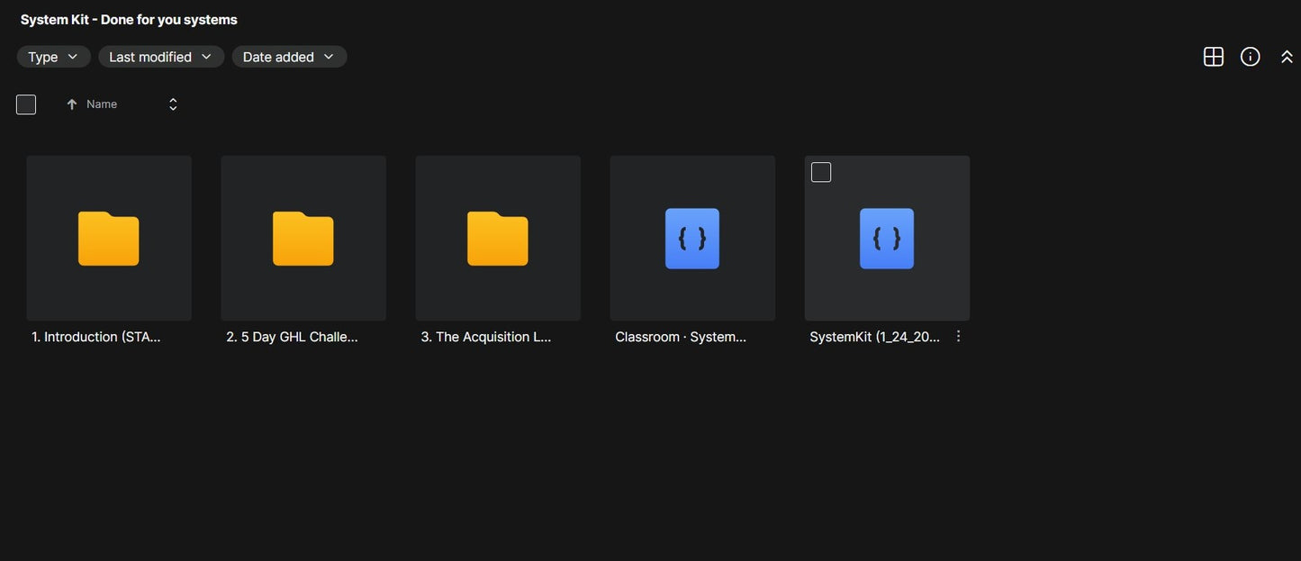1301x561 pixels.
Task: Tick the select-all checkbox beside Name
Action: pos(26,104)
